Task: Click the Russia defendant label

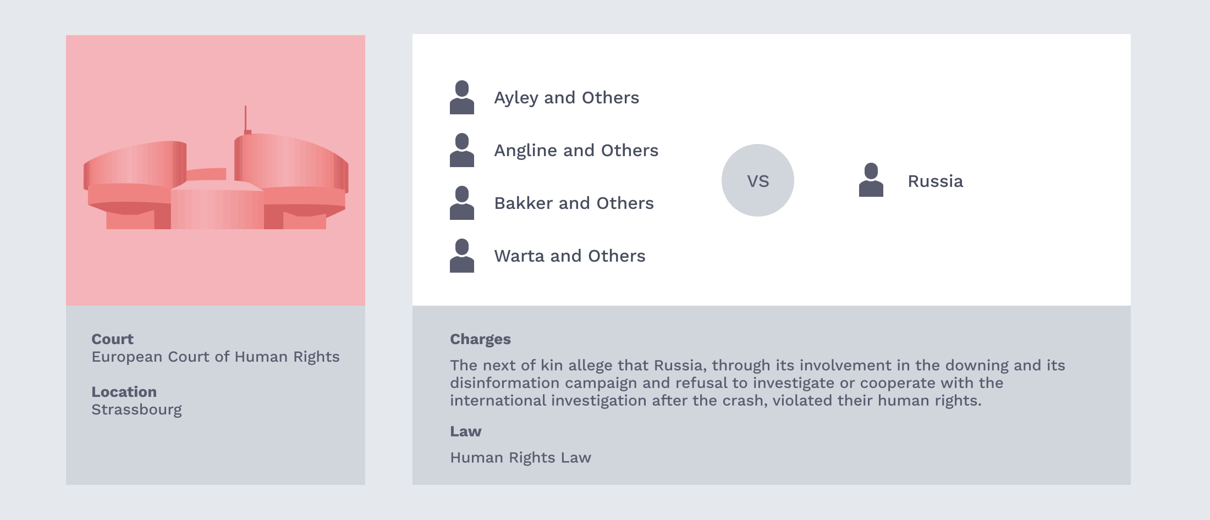Action: (x=936, y=181)
